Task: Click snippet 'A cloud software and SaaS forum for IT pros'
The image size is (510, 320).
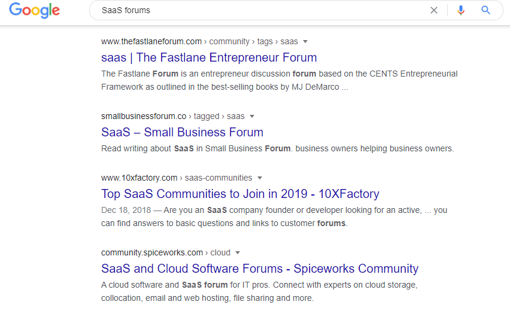Action: pyautogui.click(x=259, y=291)
